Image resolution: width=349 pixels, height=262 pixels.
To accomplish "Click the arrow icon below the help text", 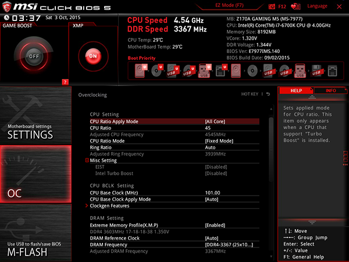I will tap(312, 222).
